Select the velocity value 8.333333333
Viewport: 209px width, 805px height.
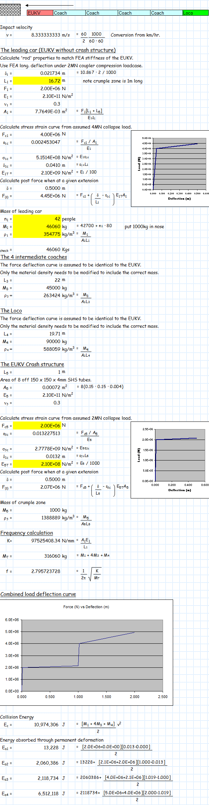[x=46, y=35]
